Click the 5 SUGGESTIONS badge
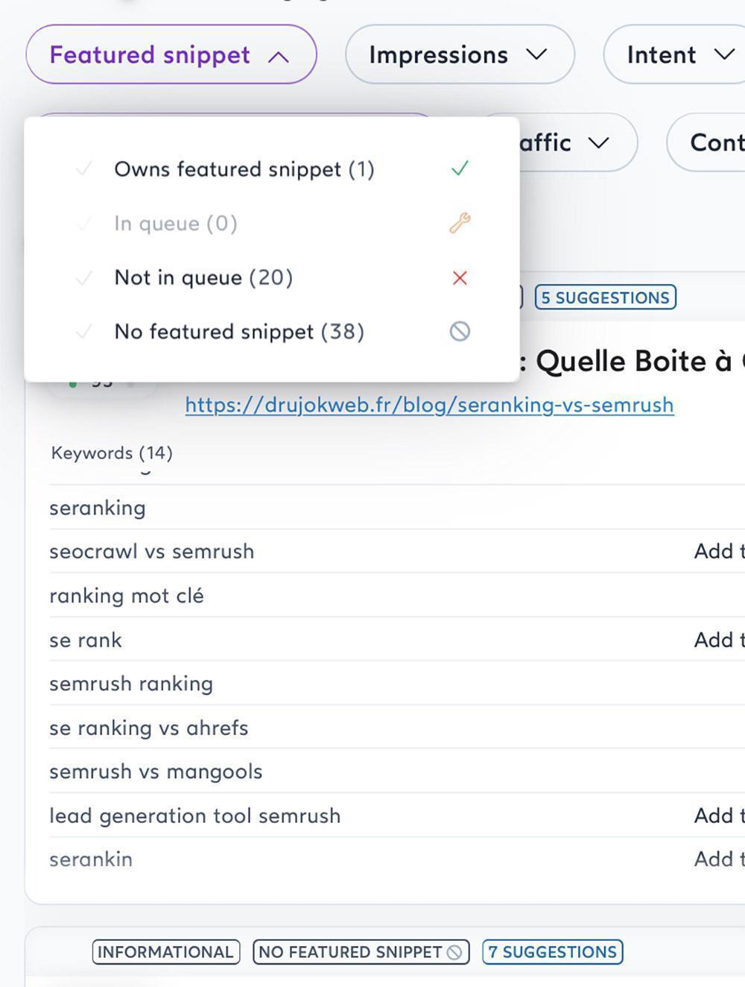This screenshot has width=745, height=987. tap(605, 297)
